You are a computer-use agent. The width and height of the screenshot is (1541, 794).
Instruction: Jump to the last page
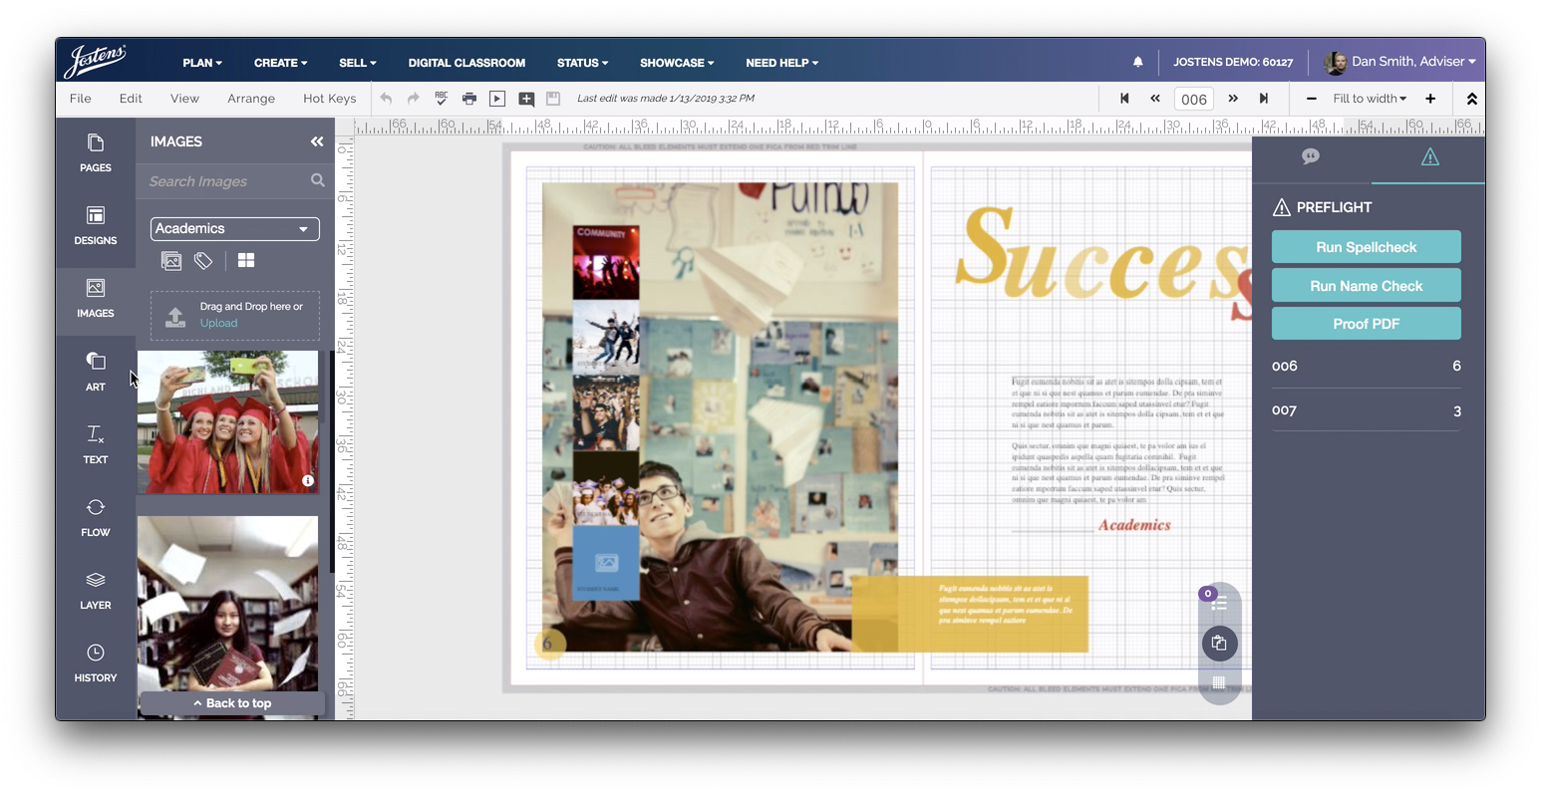(x=1264, y=99)
